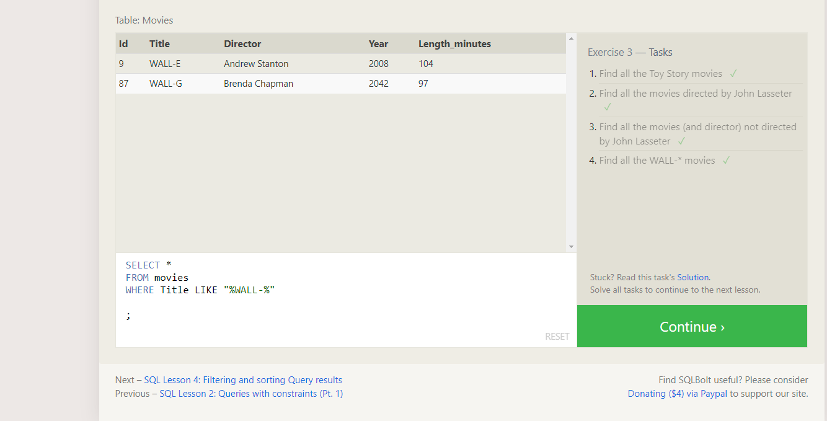
Task: Click the Year column header
Action: click(x=378, y=44)
